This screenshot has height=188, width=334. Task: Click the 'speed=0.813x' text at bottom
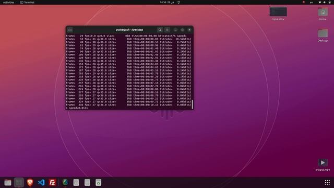(78, 108)
